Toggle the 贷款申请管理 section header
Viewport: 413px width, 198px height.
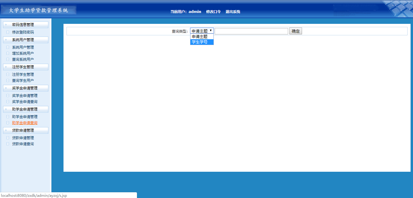coord(26,130)
